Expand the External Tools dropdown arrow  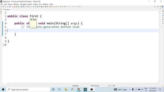pyautogui.click(x=48, y=7)
